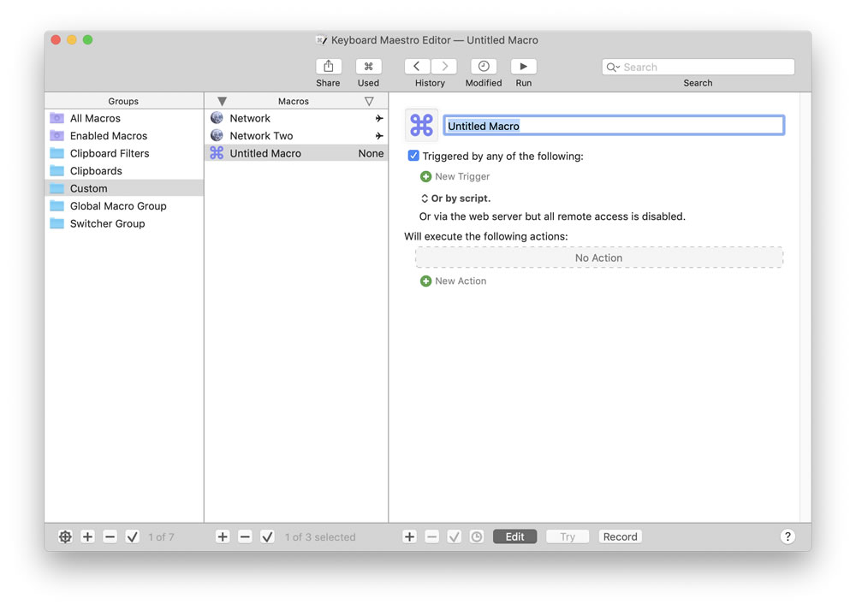
Task: Click the Network macro globe icon
Action: pyautogui.click(x=217, y=118)
